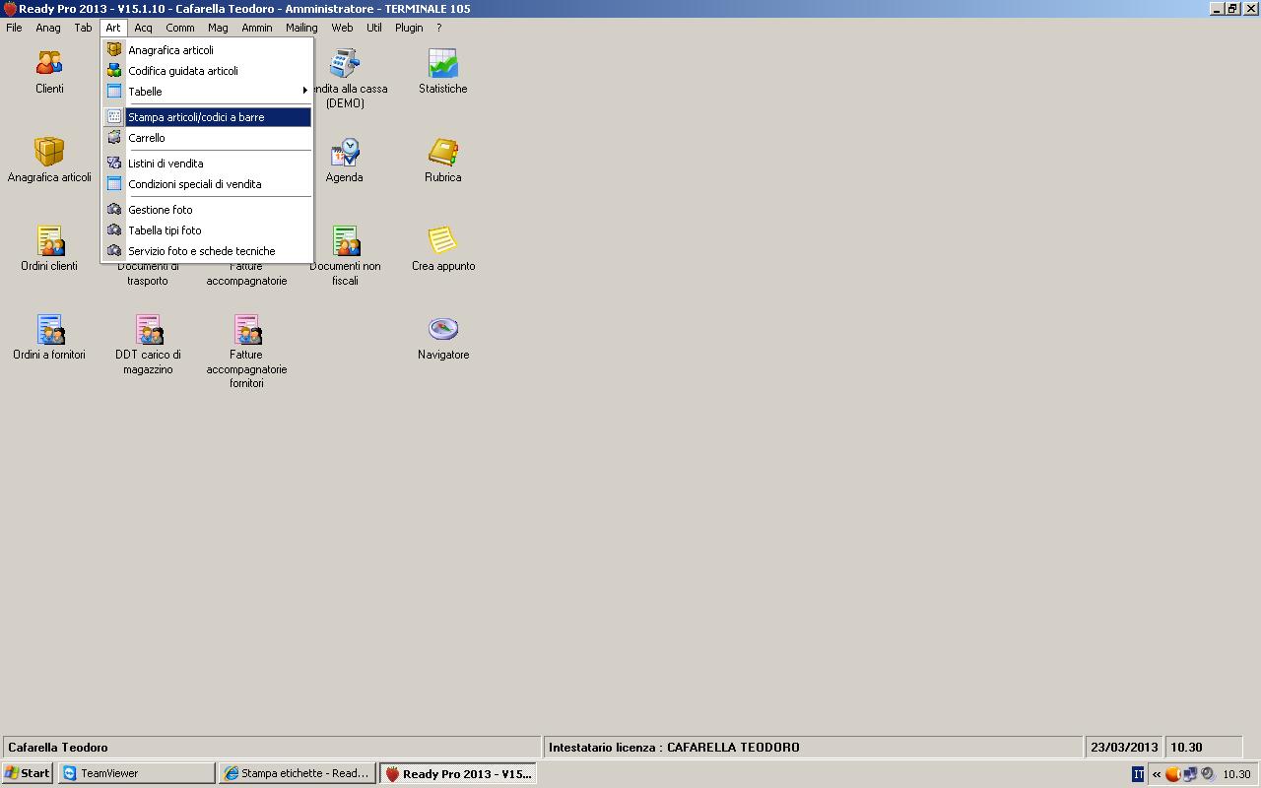Click the status bar time panel 10.30
This screenshot has height=788, width=1261.
[x=1204, y=748]
